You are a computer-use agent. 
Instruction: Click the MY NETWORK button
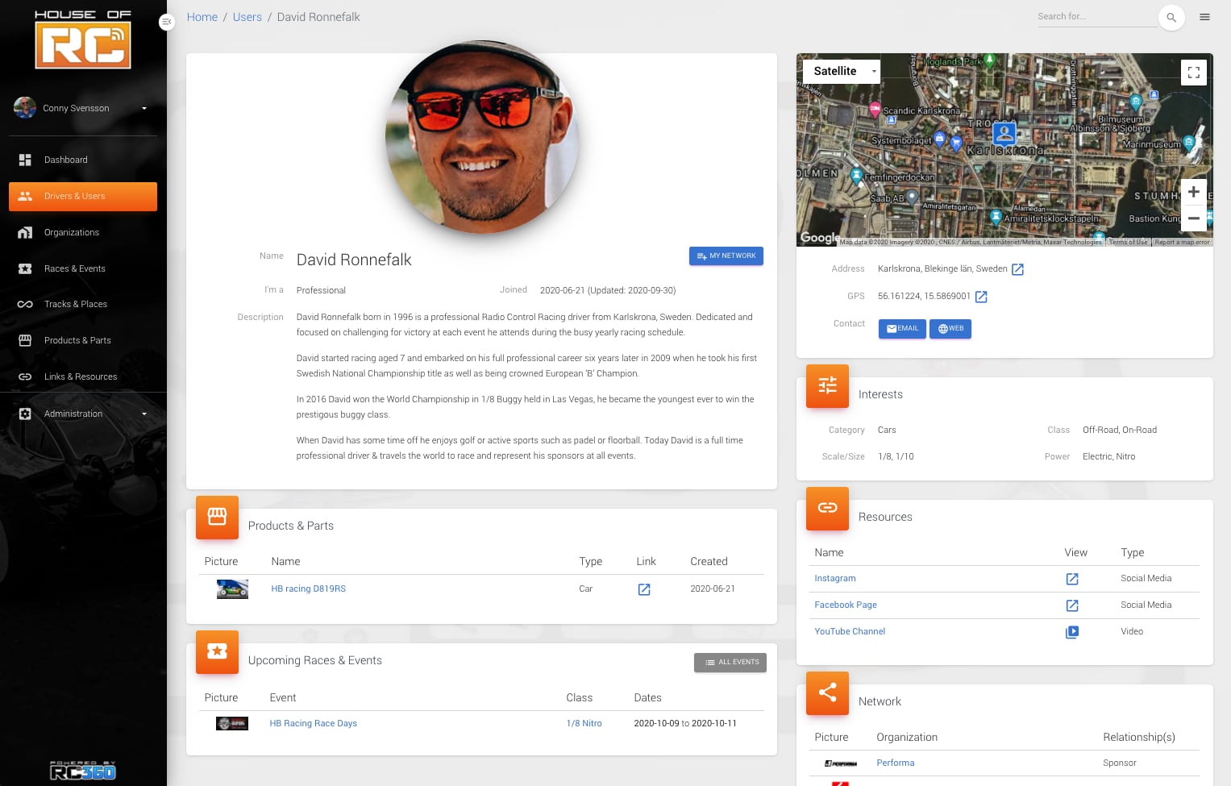tap(726, 256)
